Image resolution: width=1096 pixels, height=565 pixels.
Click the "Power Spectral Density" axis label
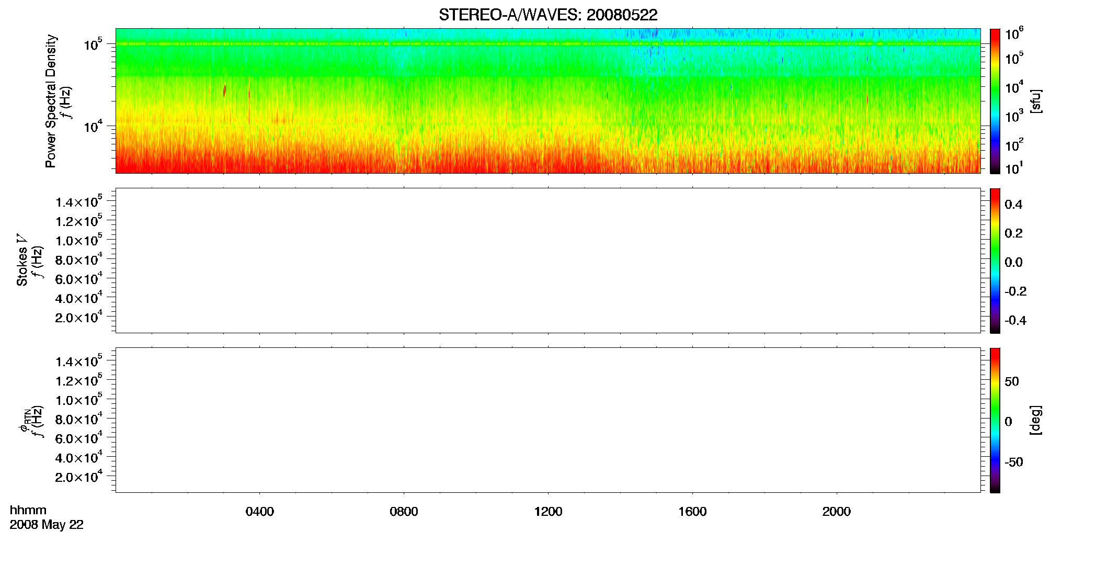[51, 101]
